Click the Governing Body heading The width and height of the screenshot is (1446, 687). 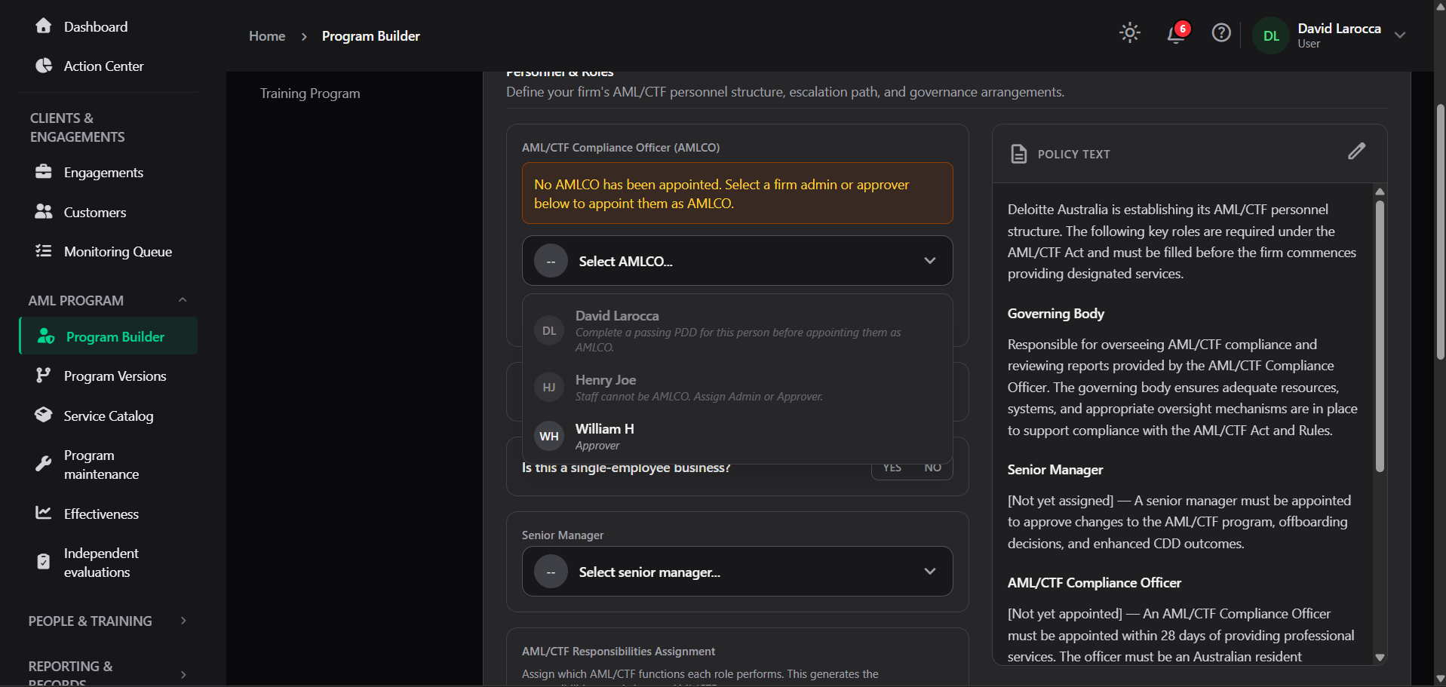pos(1055,313)
